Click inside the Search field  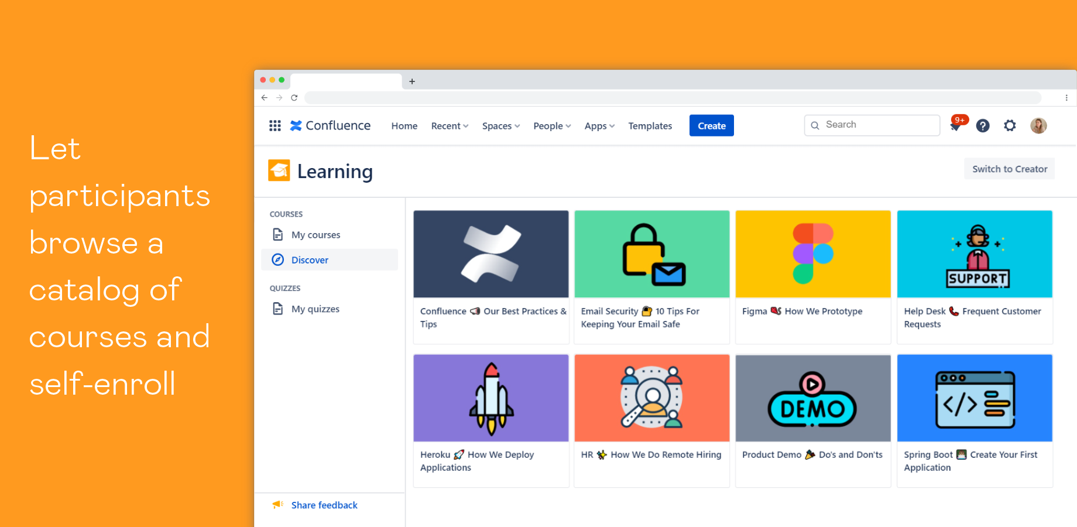tap(872, 125)
